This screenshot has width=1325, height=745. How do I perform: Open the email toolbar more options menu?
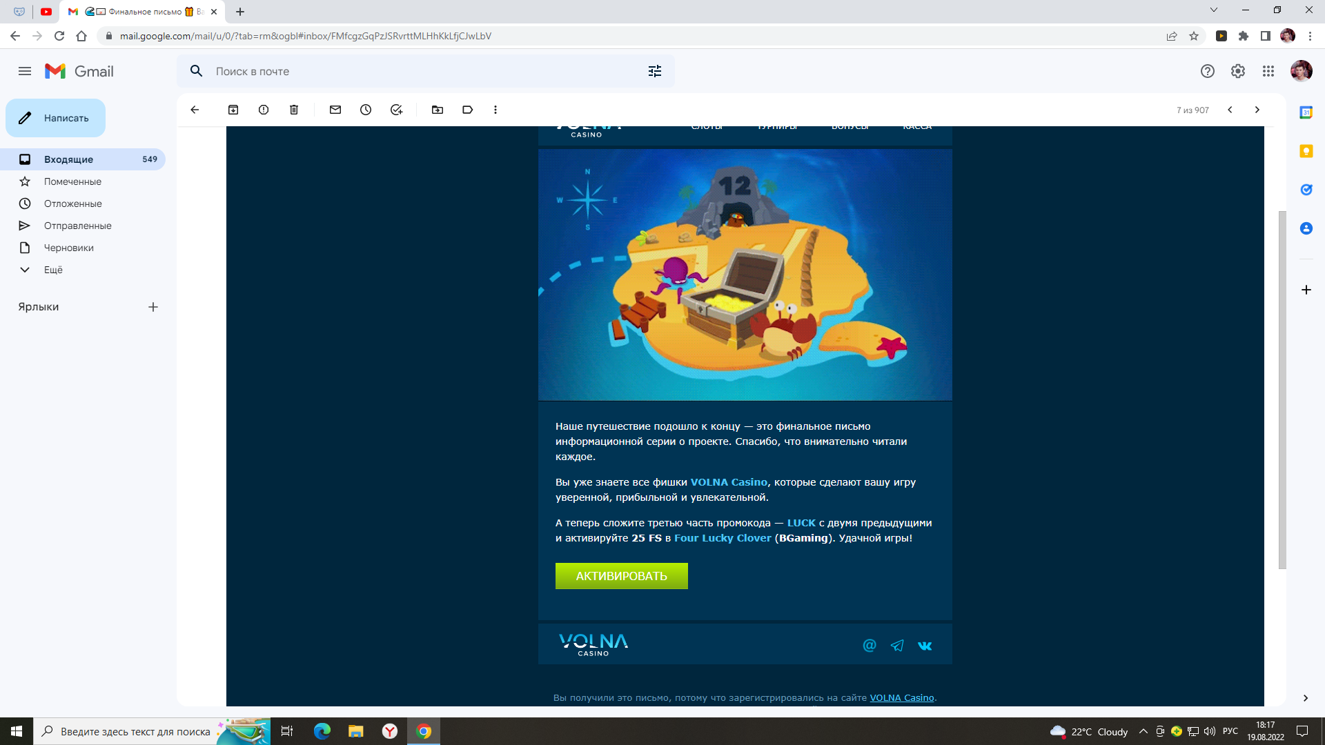495,110
